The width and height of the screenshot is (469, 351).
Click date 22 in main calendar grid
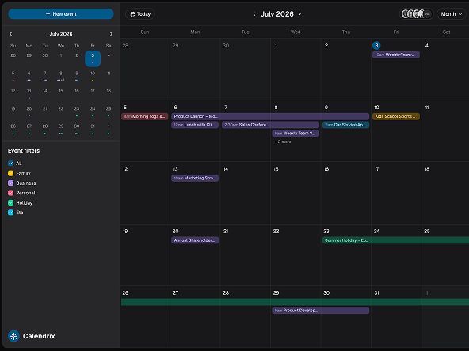pos(276,232)
